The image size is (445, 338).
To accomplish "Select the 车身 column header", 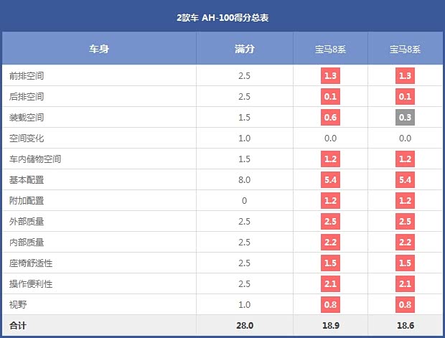I will (x=99, y=50).
